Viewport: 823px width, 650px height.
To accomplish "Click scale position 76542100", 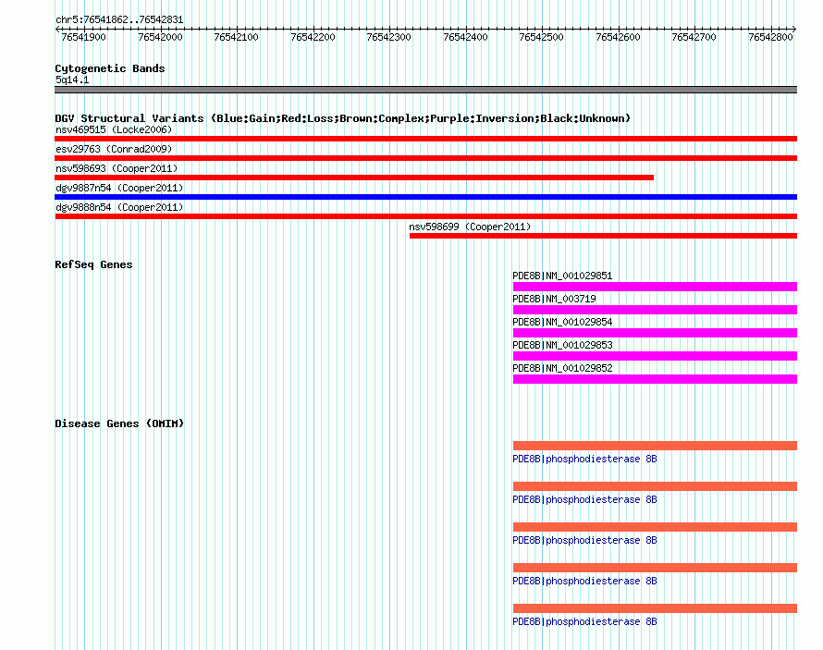I will 236,37.
